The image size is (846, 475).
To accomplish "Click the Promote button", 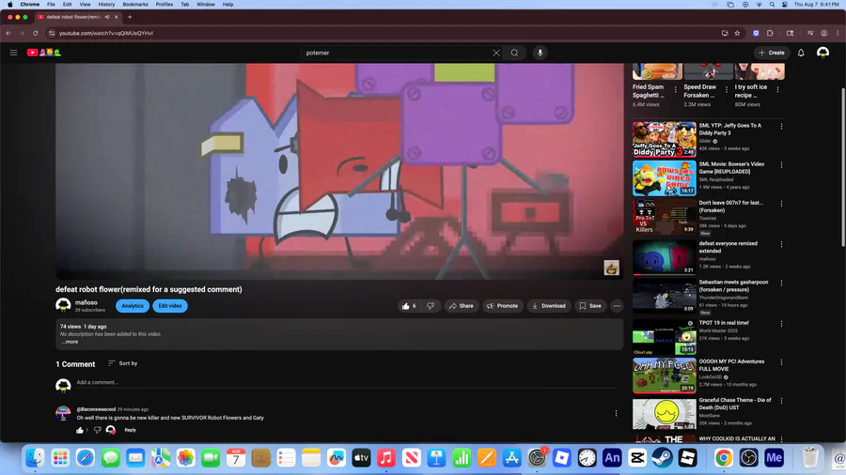I will (502, 306).
